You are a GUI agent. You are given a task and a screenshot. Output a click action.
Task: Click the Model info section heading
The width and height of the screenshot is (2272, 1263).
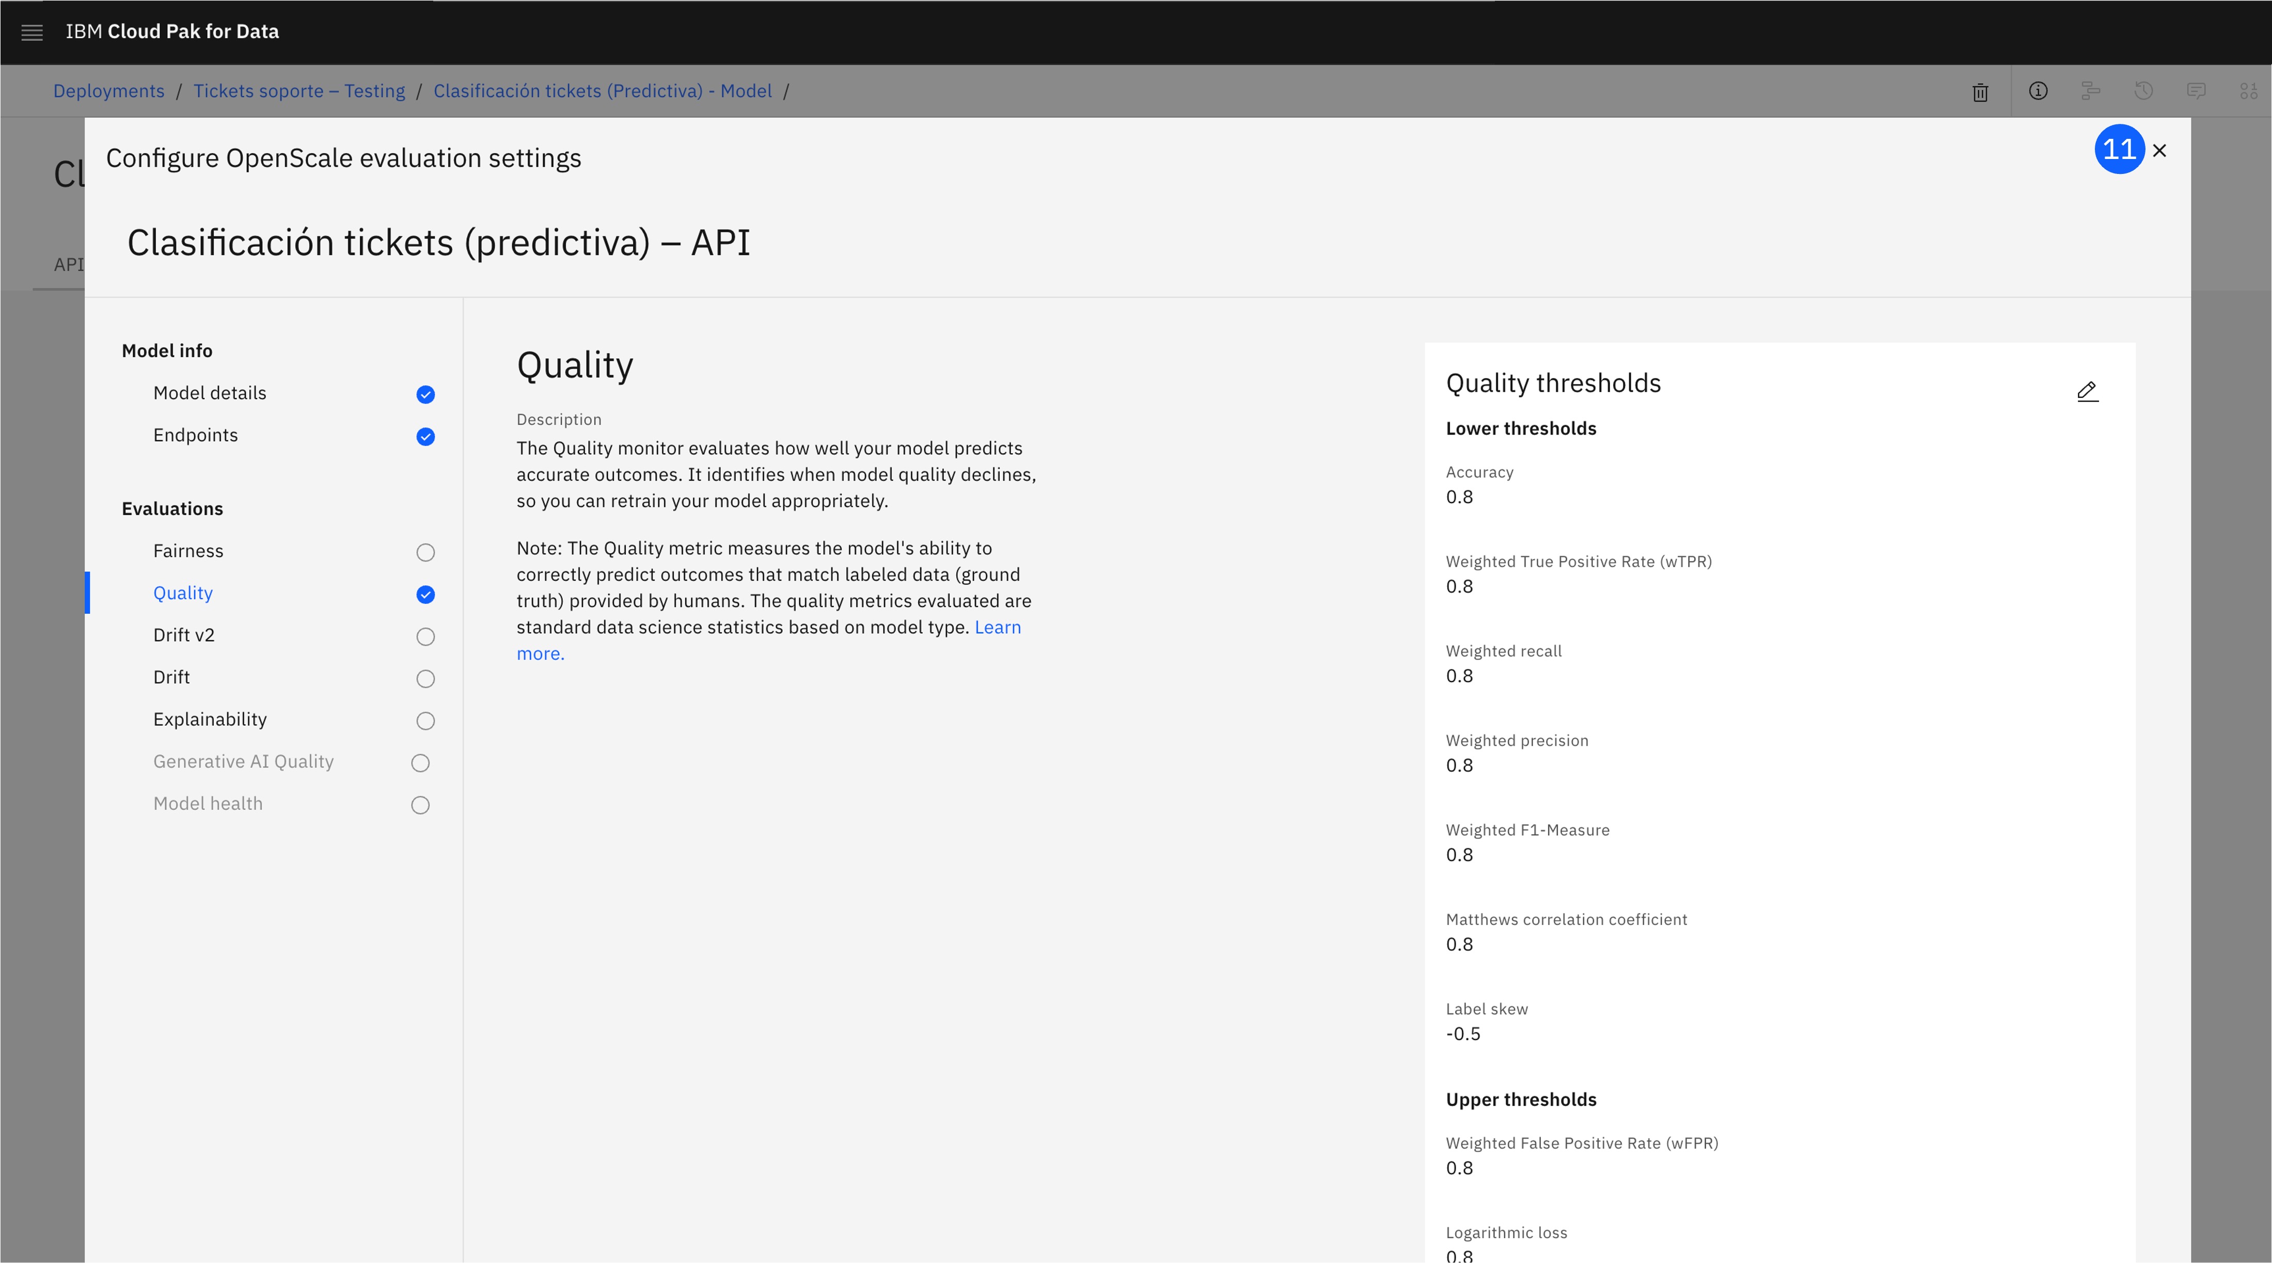167,351
